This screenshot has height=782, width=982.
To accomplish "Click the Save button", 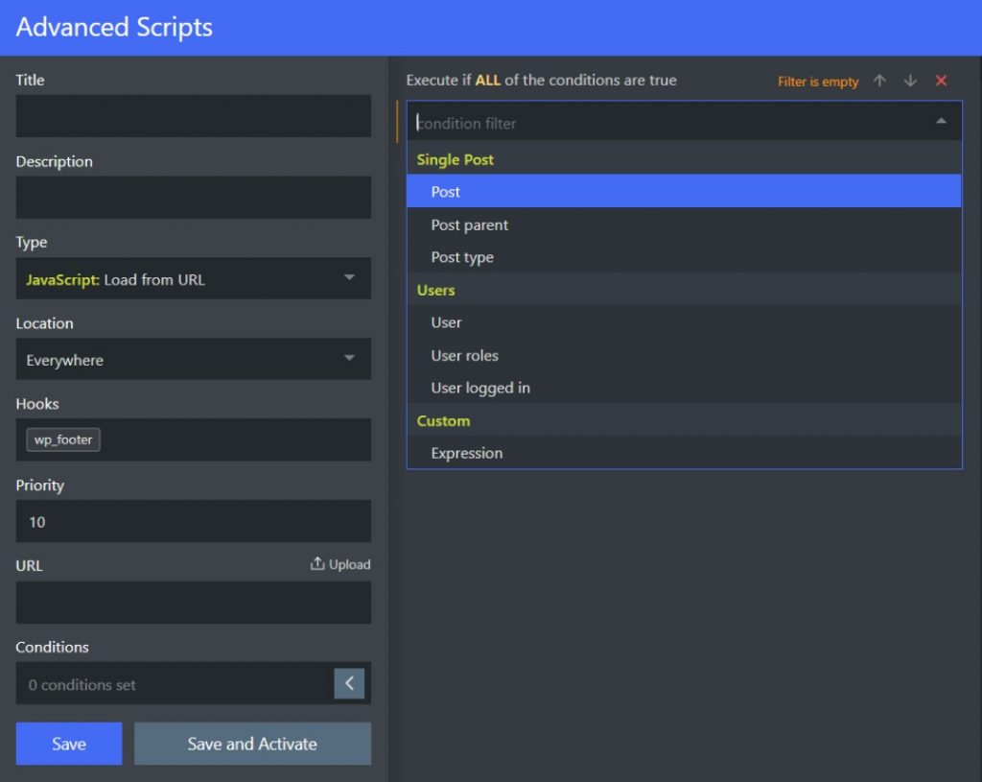I will [68, 743].
